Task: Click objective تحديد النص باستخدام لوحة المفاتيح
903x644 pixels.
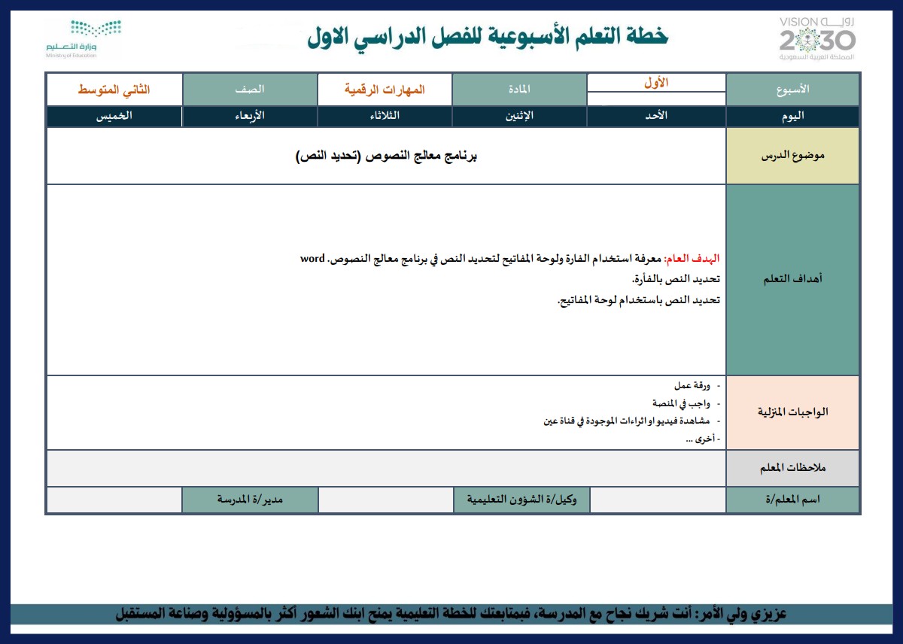Action: click(638, 299)
